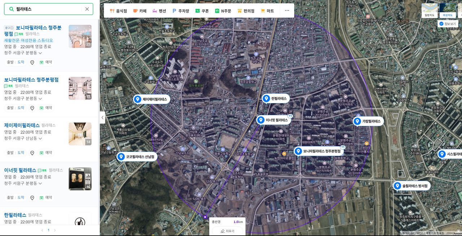The height and width of the screenshot is (236, 462).
Task: Switch the map to 위성지도 view
Action: pyautogui.click(x=447, y=10)
